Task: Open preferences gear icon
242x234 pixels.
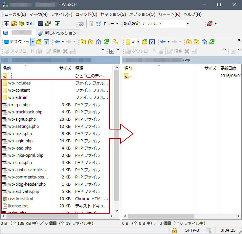Action: (81, 24)
